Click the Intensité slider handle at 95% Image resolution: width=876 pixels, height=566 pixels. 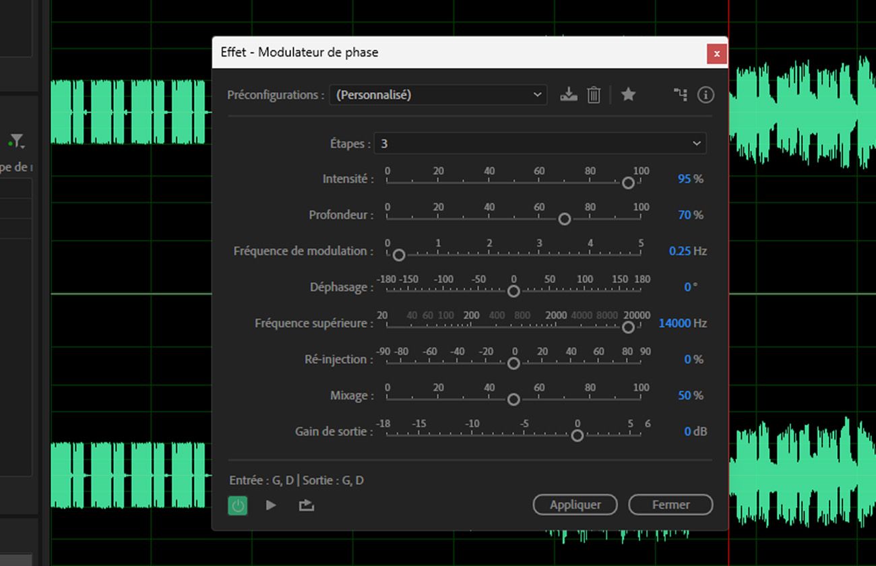(628, 183)
